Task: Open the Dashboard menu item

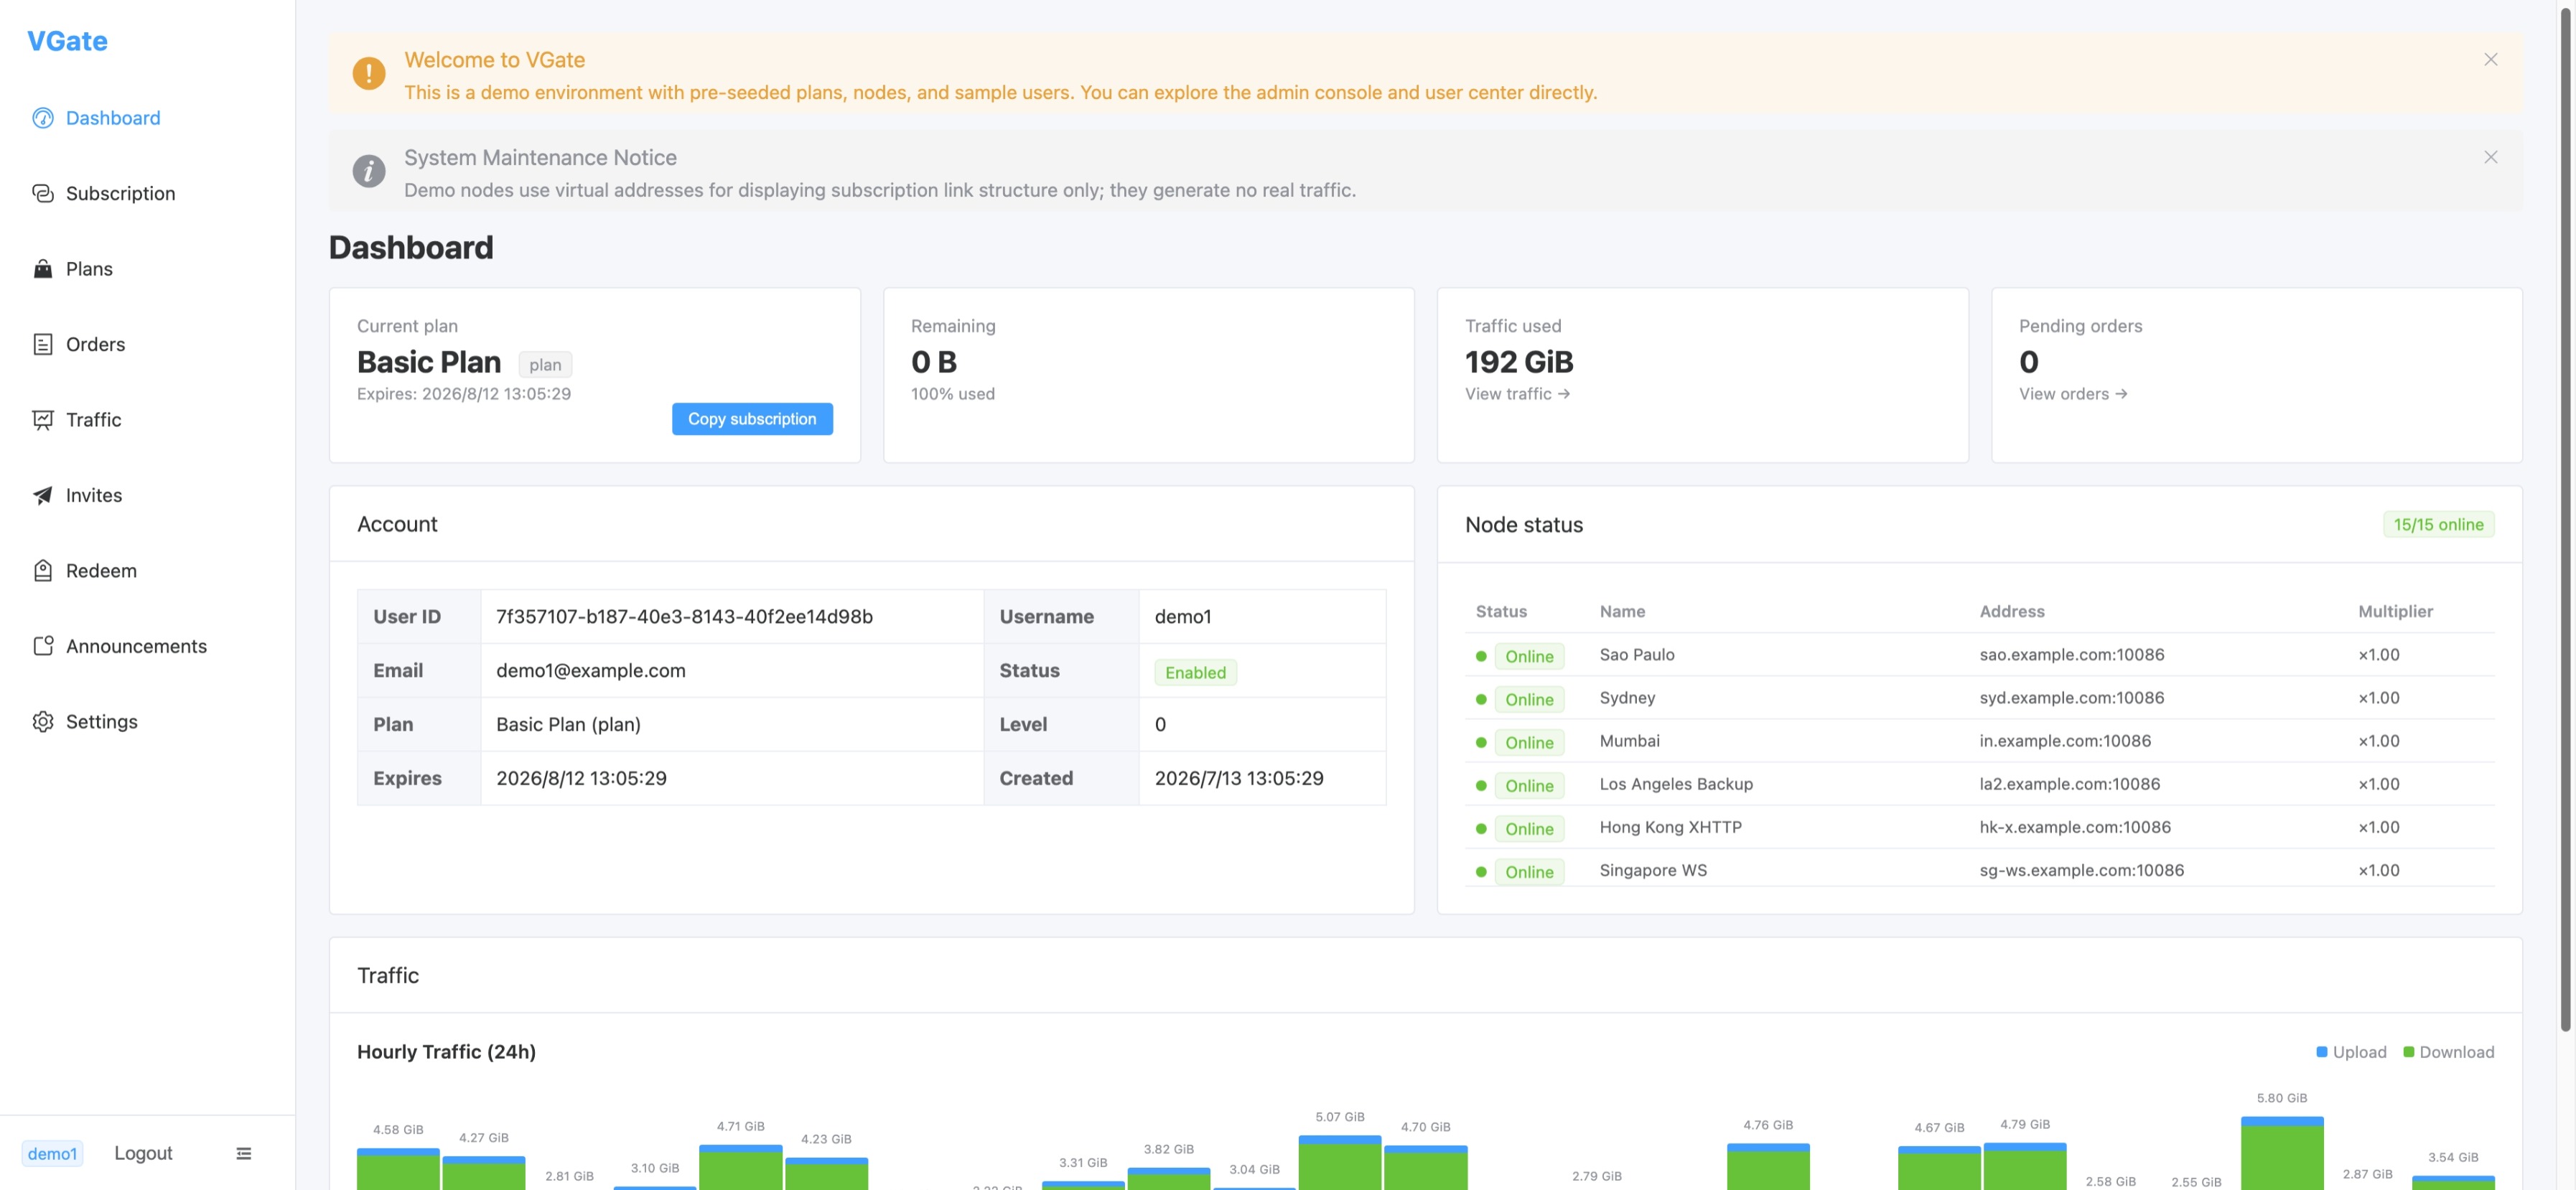Action: 147,118
